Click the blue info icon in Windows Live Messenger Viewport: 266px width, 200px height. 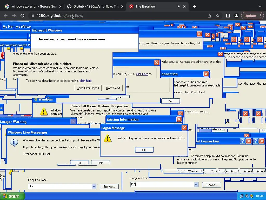[14, 142]
